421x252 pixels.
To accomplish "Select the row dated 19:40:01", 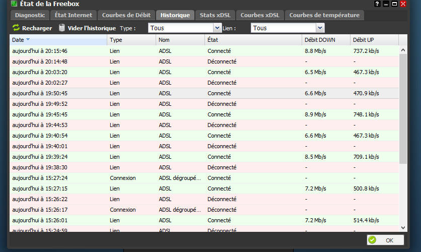I will [204, 146].
